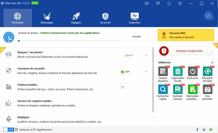218x133 pixels.
Task: Open the Gestion doublons utility
Action: (163, 74)
